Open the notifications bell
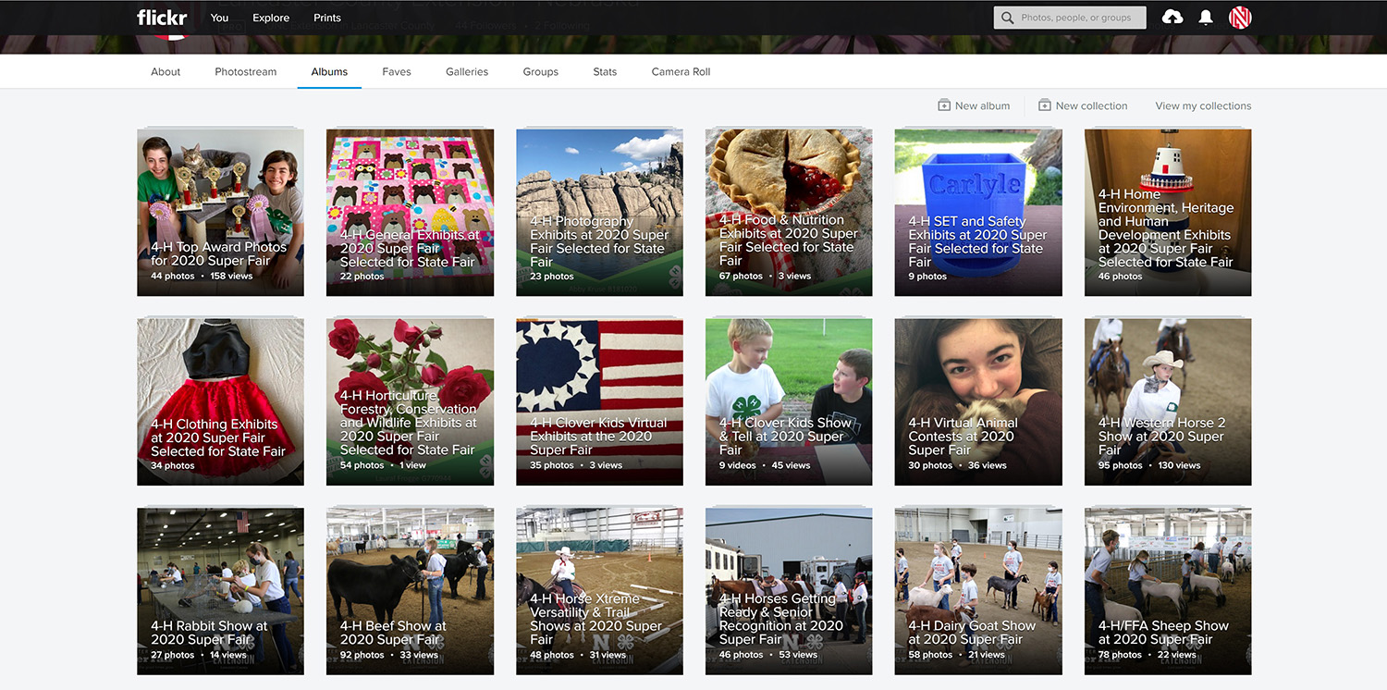Viewport: 1387px width, 690px height. click(1206, 18)
